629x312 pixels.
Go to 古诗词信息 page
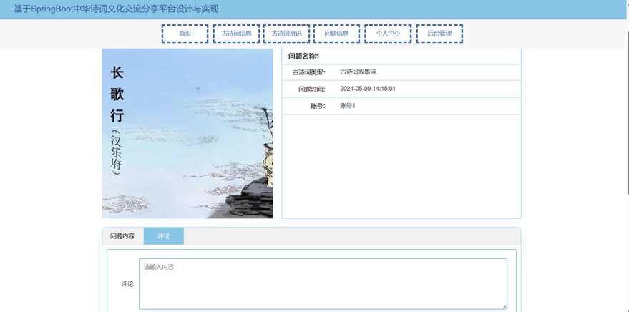point(236,34)
